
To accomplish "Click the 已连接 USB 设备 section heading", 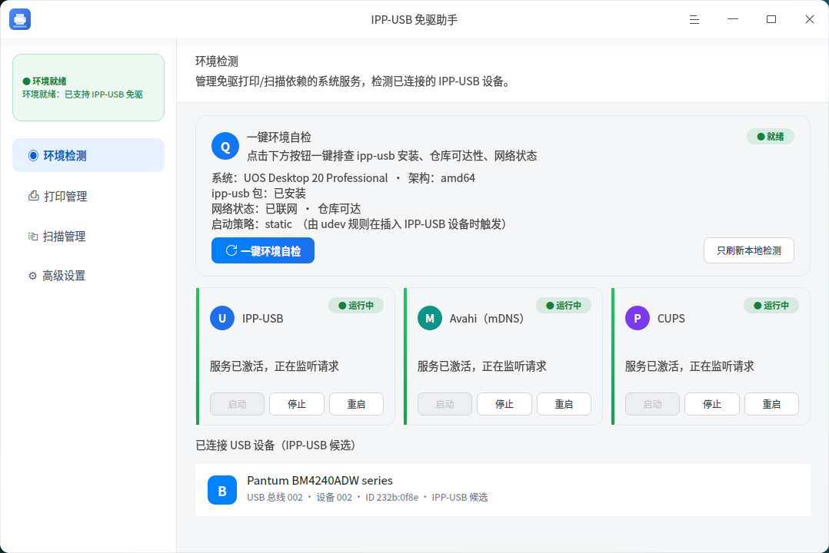I will [x=275, y=445].
